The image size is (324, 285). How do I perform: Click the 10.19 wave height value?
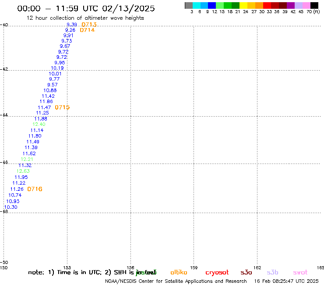(57, 68)
